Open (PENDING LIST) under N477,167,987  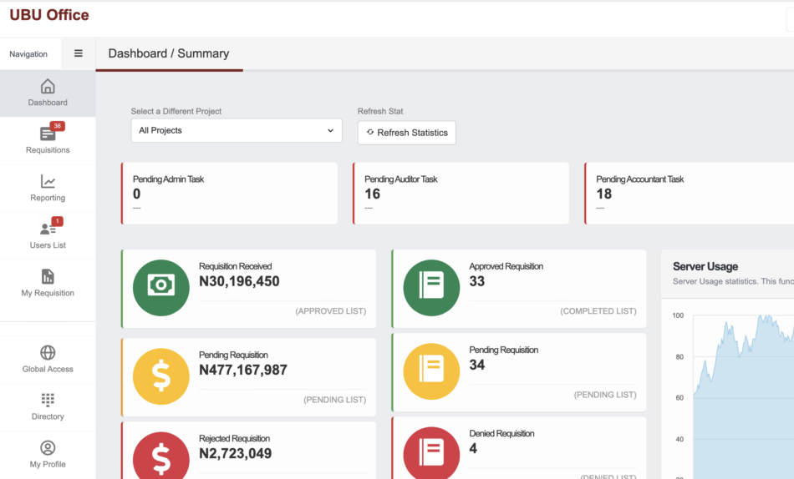click(334, 400)
